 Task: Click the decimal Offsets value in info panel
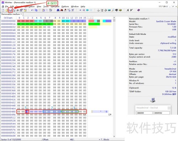[172, 74]
